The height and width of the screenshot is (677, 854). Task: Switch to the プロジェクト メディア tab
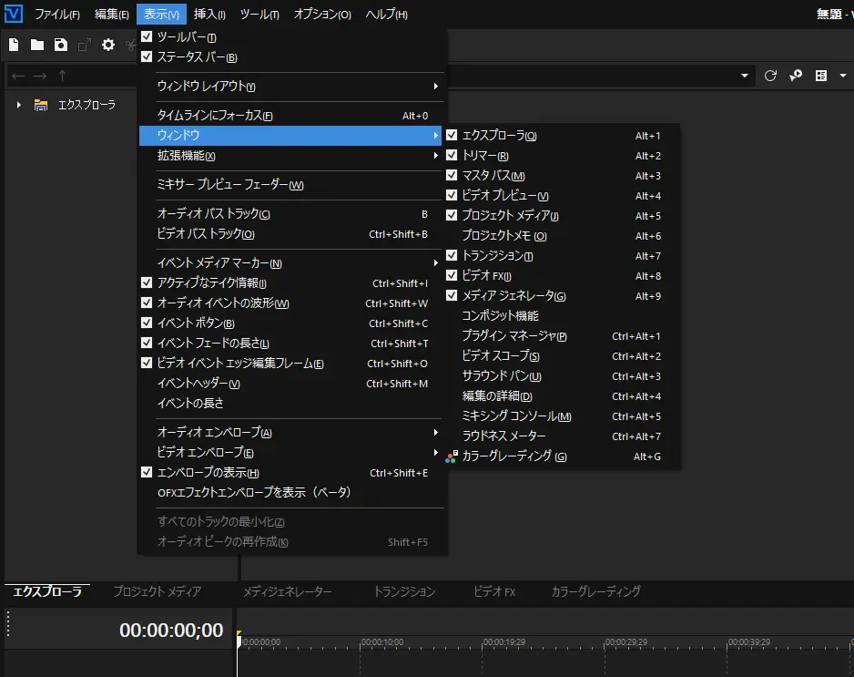pyautogui.click(x=158, y=591)
